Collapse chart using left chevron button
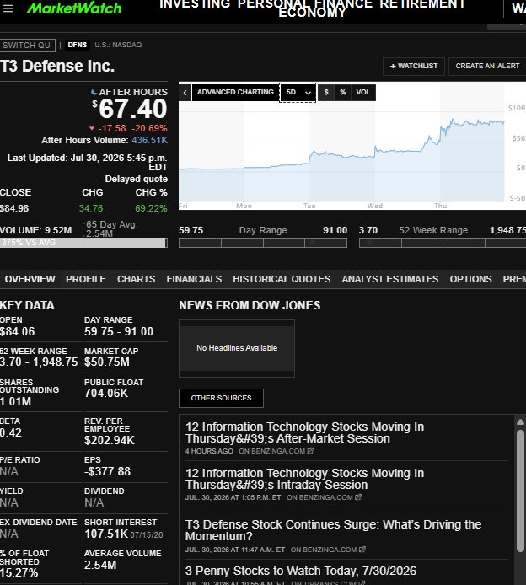This screenshot has width=526, height=585. (x=185, y=93)
